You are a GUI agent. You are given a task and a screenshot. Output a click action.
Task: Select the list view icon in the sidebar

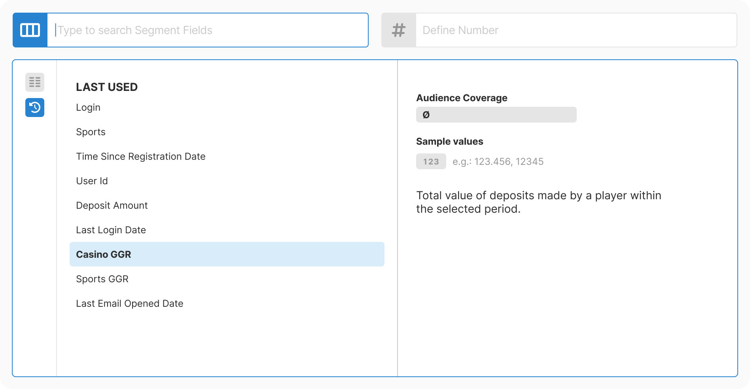[34, 82]
